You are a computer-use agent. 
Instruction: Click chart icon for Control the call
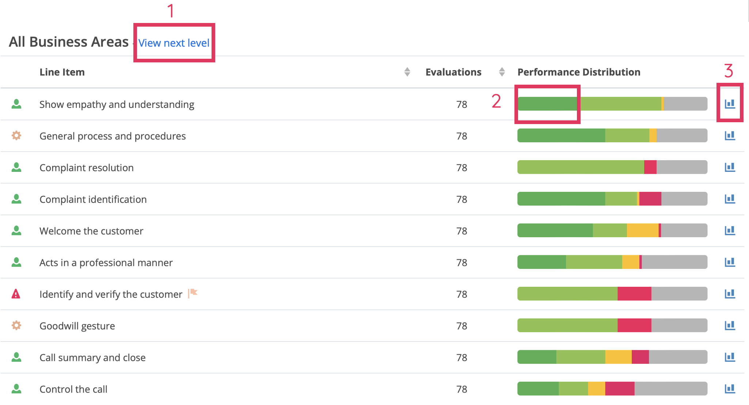(730, 389)
